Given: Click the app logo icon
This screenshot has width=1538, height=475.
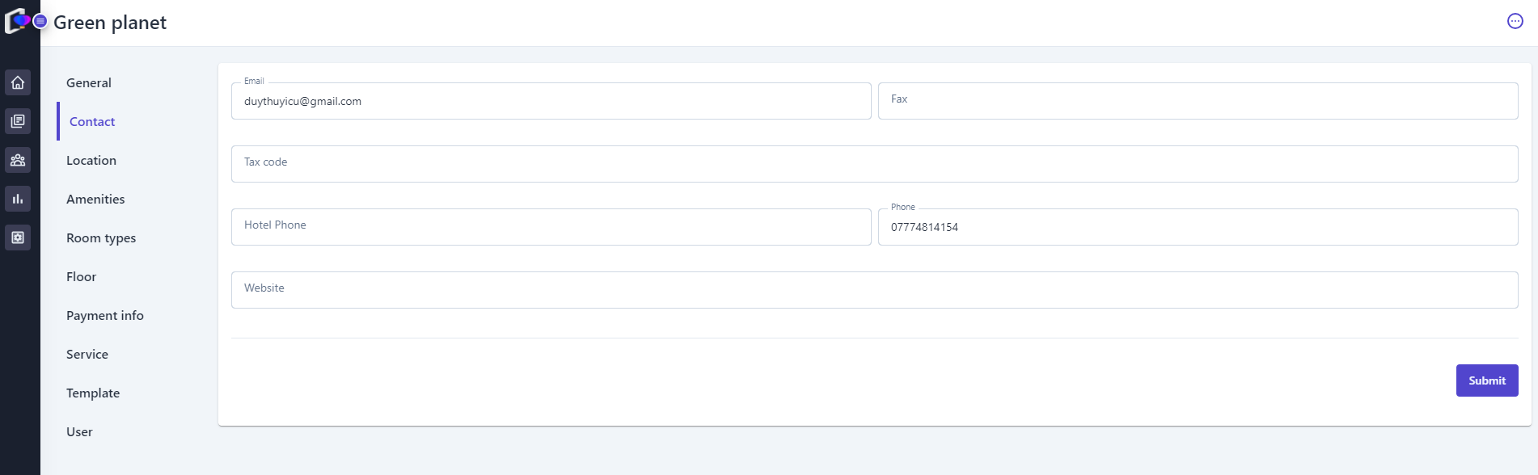Looking at the screenshot, I should tap(15, 21).
